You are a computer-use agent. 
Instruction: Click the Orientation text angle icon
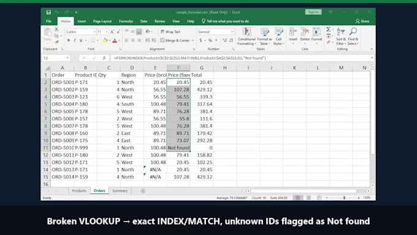(148, 32)
